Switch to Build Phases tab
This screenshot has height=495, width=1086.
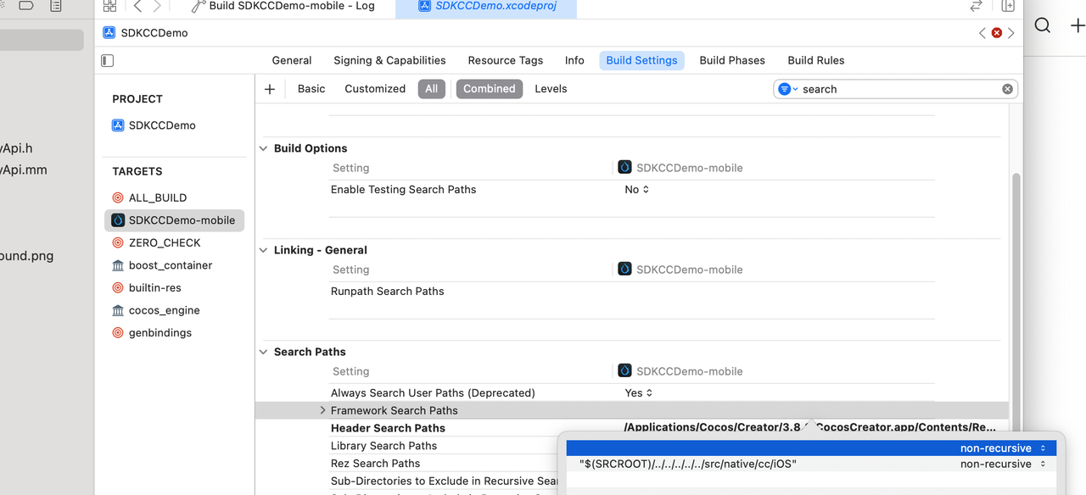pos(732,60)
